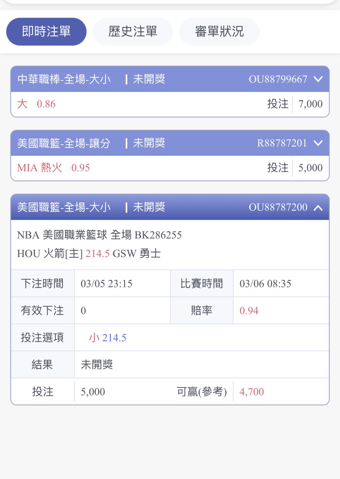340x479 pixels.
Task: Click the 7,000 stake amount
Action: tap(310, 104)
